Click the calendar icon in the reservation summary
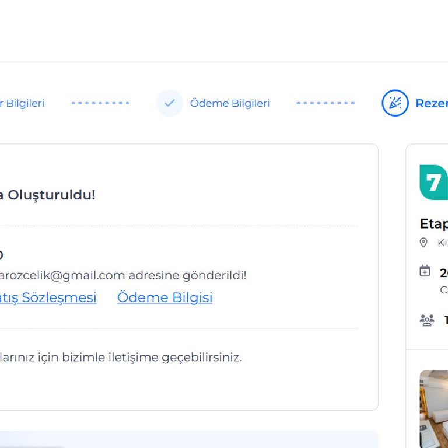Viewport: 448px width, 448px height. pyautogui.click(x=425, y=271)
